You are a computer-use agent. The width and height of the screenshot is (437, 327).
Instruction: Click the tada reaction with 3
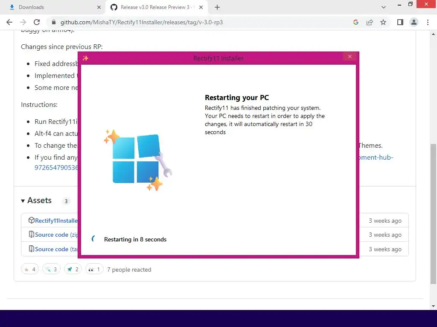pyautogui.click(x=51, y=269)
